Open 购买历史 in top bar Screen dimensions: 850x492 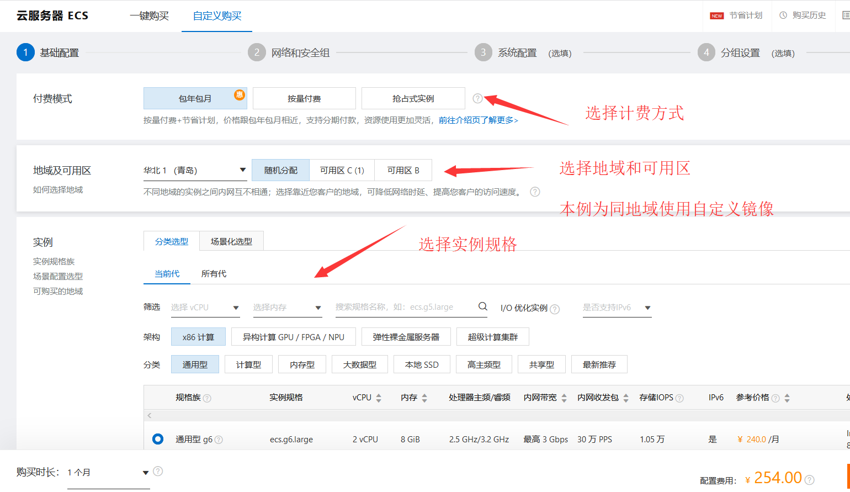[809, 15]
